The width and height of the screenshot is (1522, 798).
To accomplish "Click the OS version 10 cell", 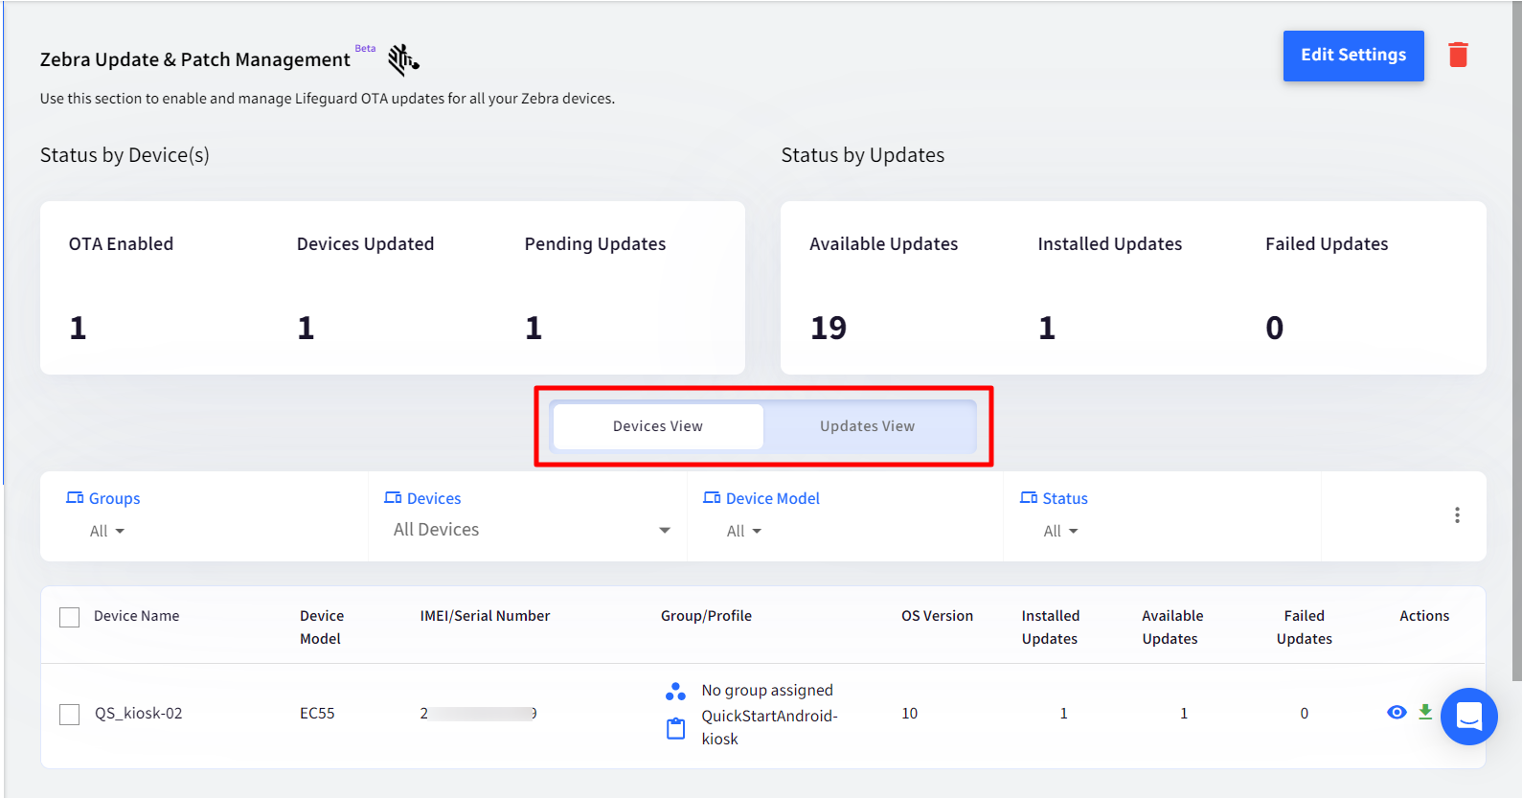I will pos(909,713).
